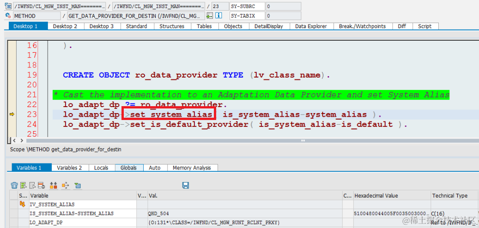Open the Tables tab
The image size is (479, 228).
205,27
